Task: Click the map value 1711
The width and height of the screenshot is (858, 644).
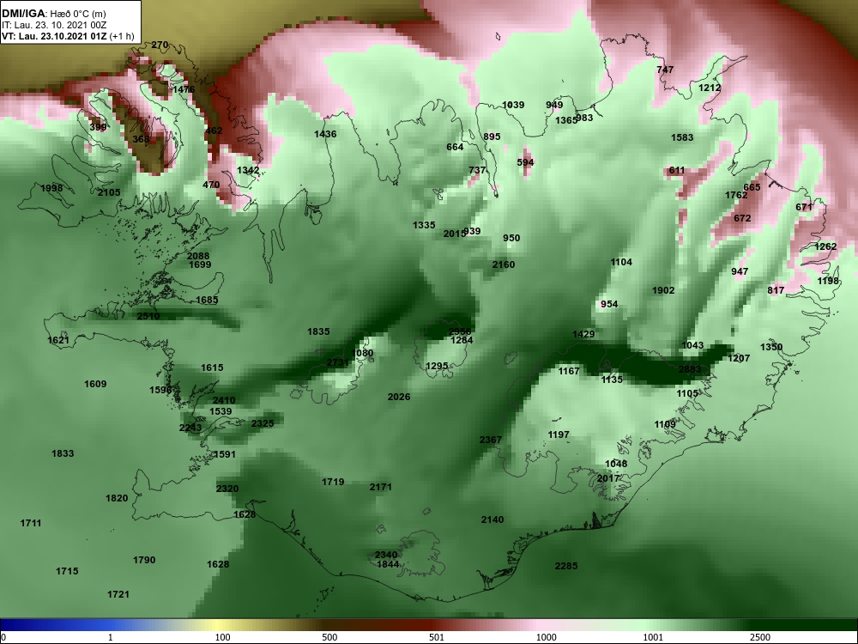Action: [31, 523]
